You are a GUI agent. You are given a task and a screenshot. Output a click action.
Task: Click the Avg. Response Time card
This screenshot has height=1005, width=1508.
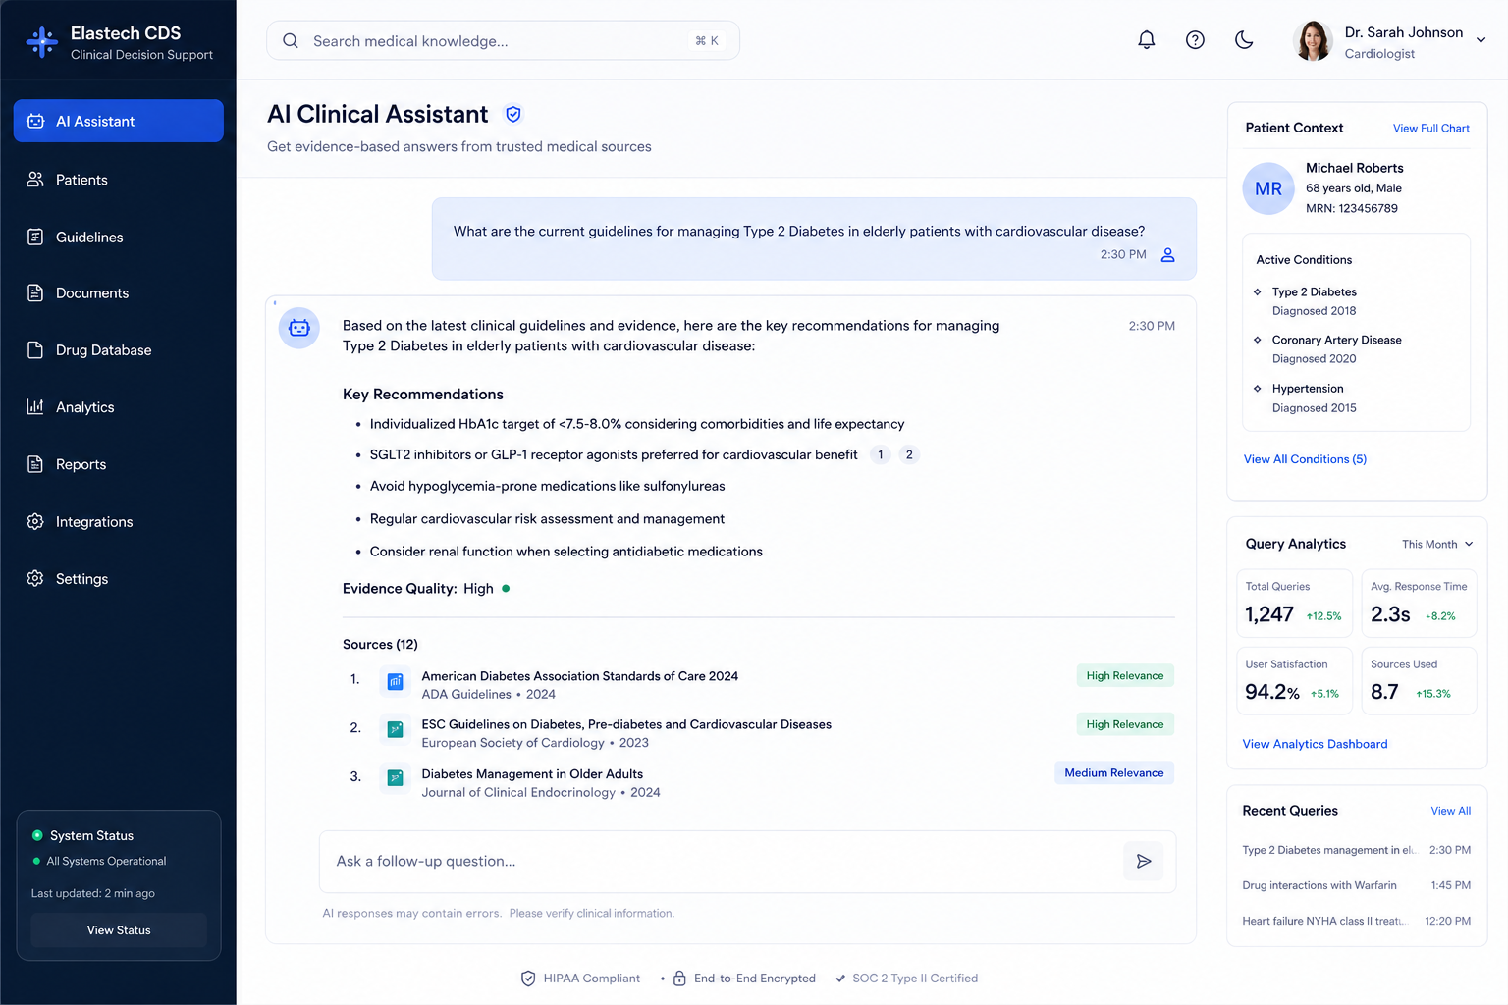[x=1419, y=604]
